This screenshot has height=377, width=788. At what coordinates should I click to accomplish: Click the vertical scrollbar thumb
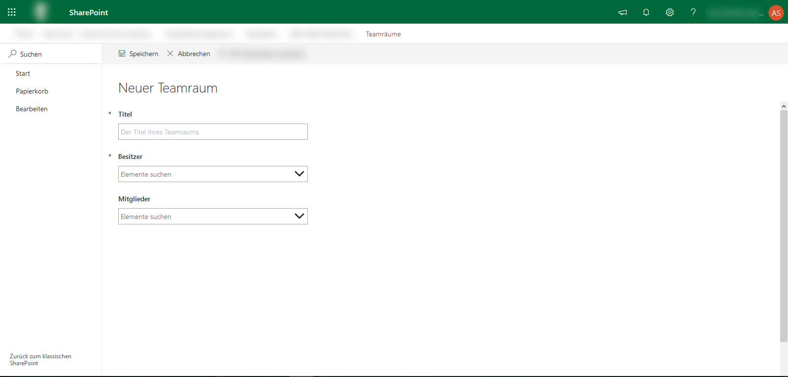coord(784,226)
